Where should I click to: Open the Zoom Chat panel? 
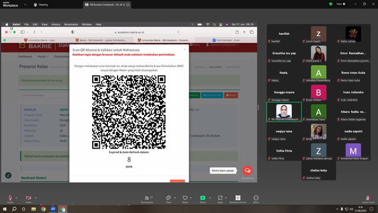pos(168,199)
